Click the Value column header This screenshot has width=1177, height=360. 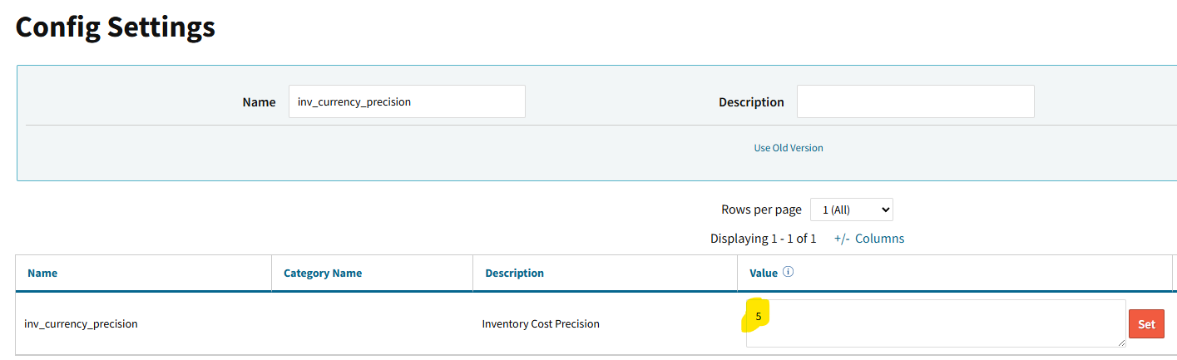[x=764, y=273]
